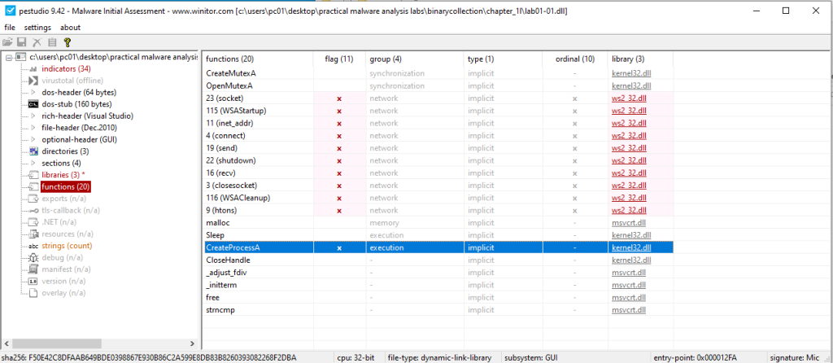Viewport: 833px width, 363px height.
Task: Click the red flag x in 22 (shutdown) row
Action: (339, 160)
